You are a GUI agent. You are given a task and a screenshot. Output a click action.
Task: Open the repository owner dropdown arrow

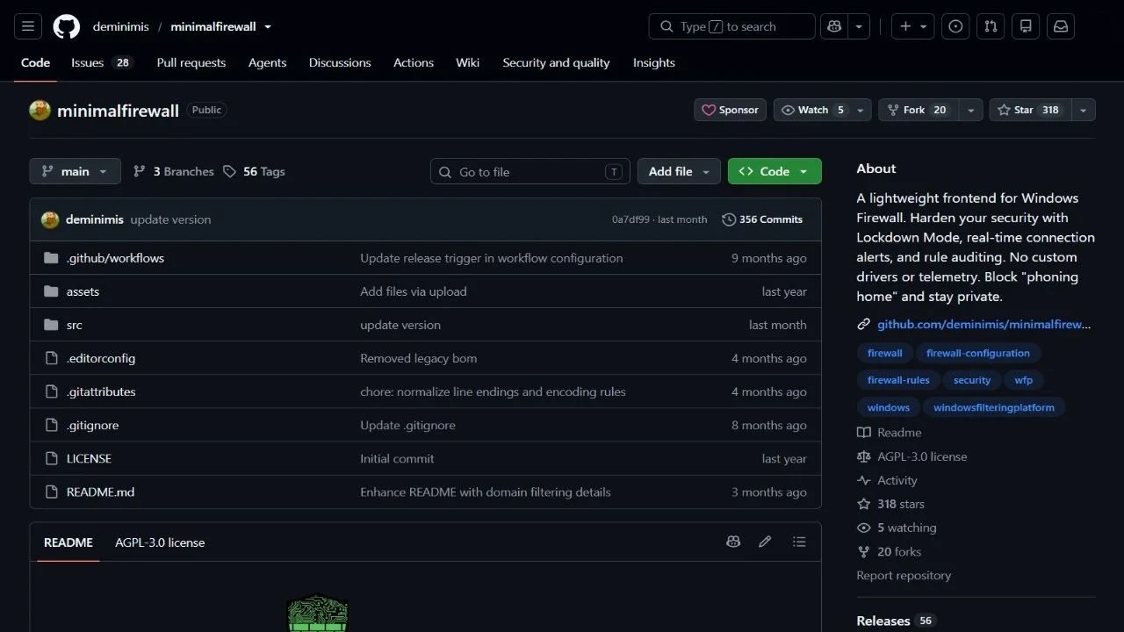(x=268, y=26)
